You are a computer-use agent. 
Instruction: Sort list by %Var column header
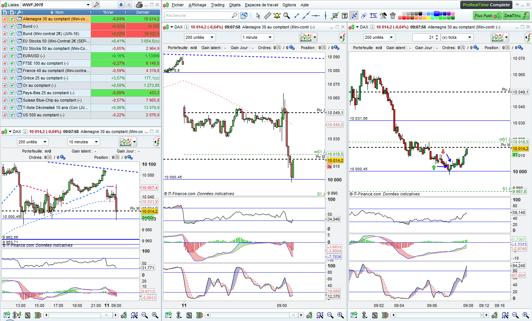pyautogui.click(x=108, y=12)
